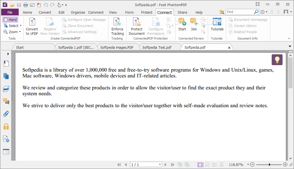Click the lightbulb tips icon in document
This screenshot has height=169, width=294.
point(277,60)
